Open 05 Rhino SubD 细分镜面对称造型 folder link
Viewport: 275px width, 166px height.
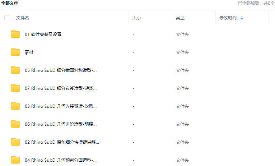[61, 70]
